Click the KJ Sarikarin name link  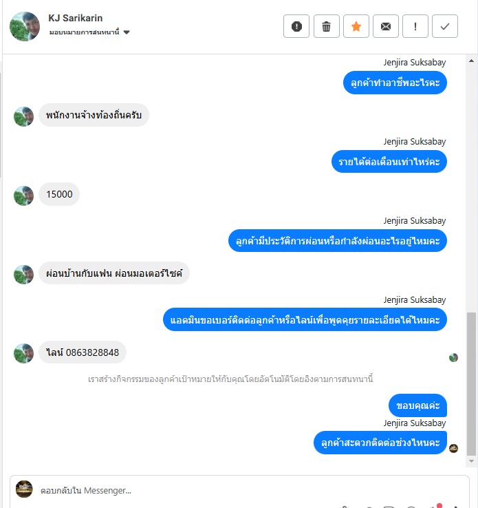[76, 18]
